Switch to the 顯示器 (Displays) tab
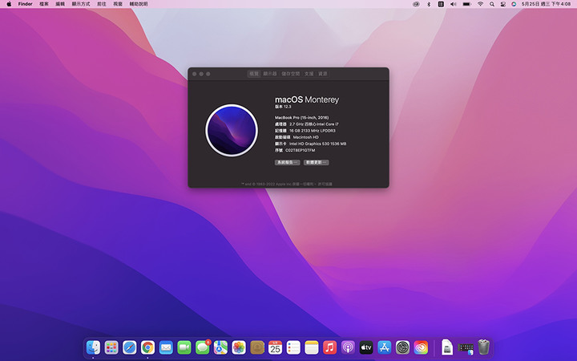Viewport: 577px width, 361px height. coord(270,74)
